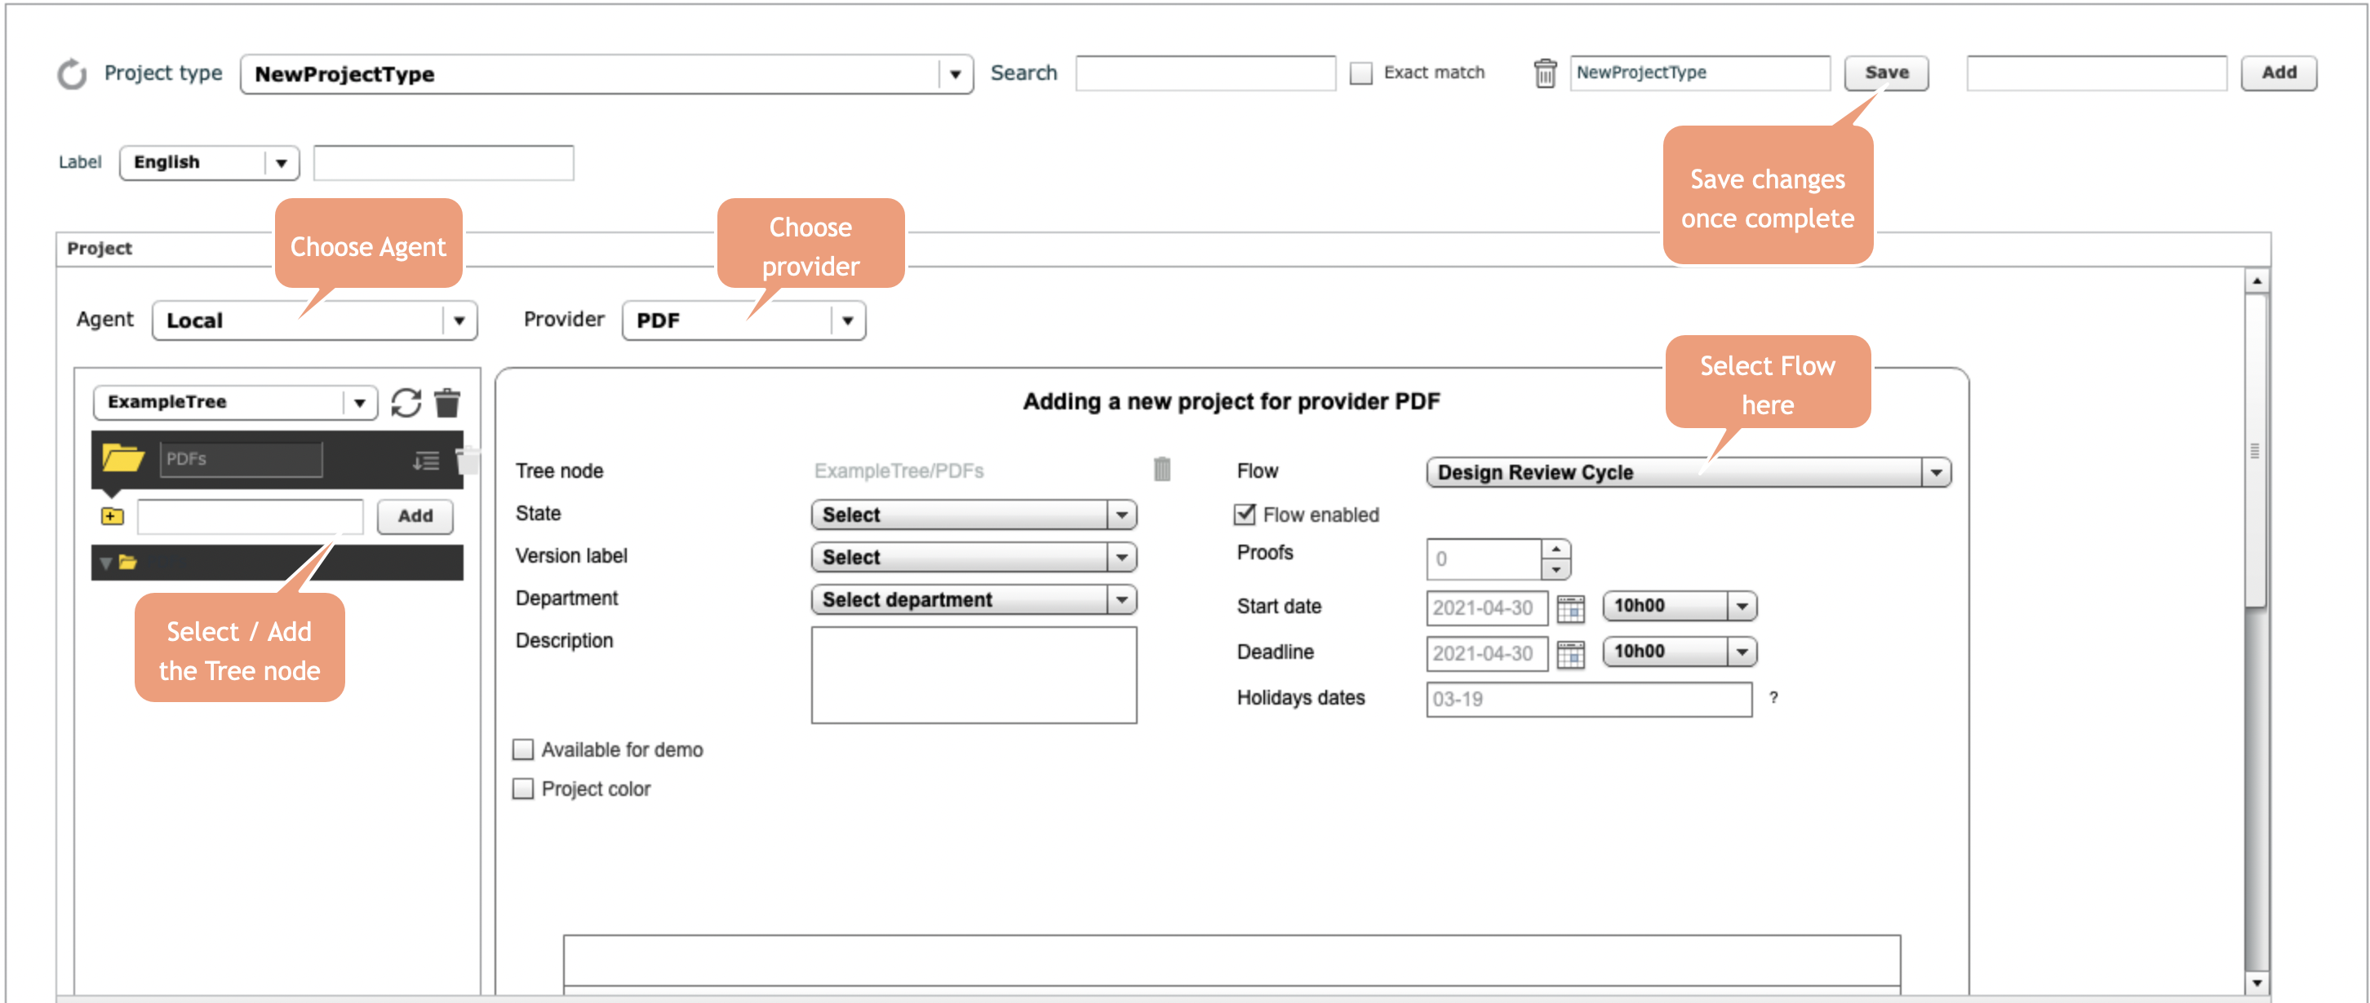2370x1003 pixels.
Task: Click the scrollbar down arrow
Action: pyautogui.click(x=2256, y=983)
